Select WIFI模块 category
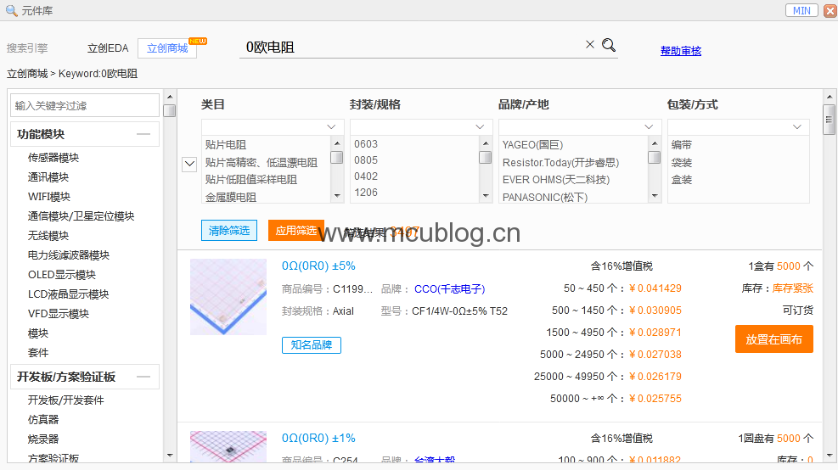The width and height of the screenshot is (838, 470). (49, 197)
